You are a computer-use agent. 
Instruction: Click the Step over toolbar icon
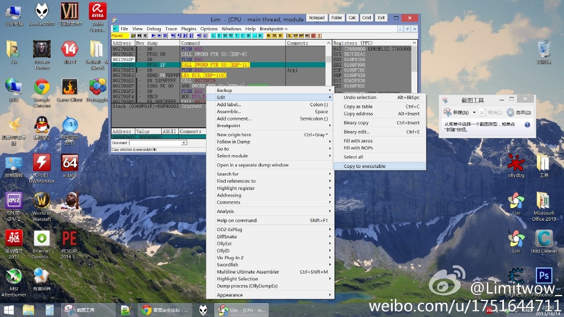[179, 36]
